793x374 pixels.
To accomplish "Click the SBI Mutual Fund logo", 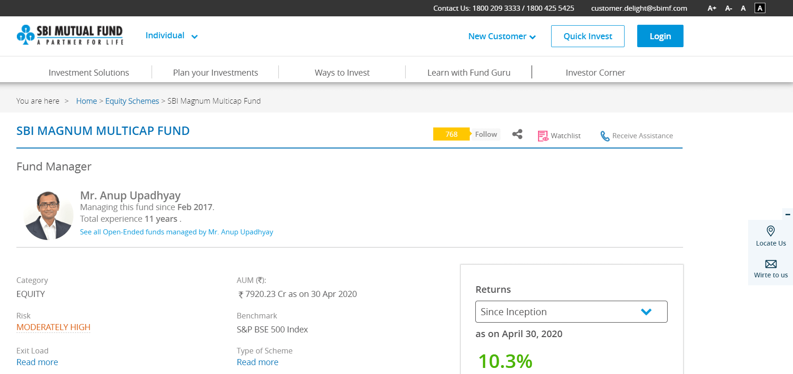I will pos(70,35).
